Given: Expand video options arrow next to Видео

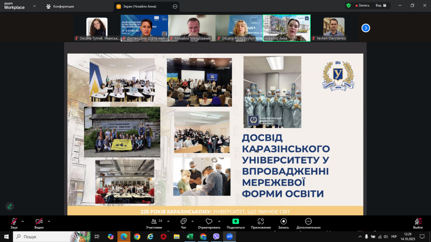Looking at the screenshot, I should (49, 222).
